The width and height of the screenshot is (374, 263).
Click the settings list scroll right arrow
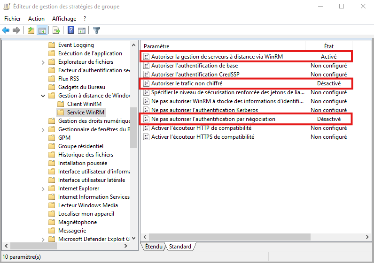pos(367,237)
